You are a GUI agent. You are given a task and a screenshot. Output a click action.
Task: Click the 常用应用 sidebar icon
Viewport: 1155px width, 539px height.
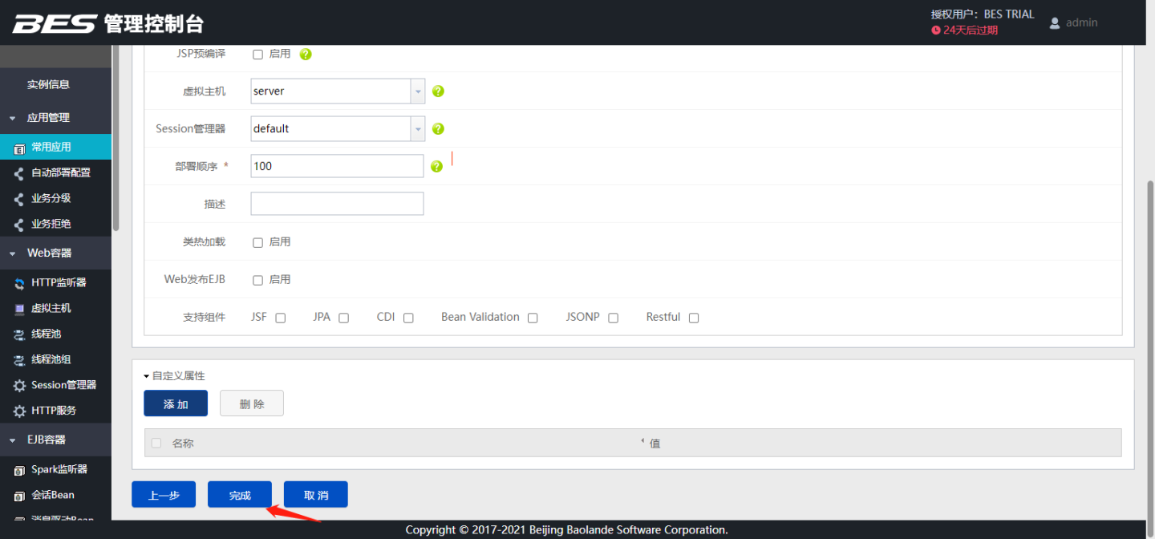20,148
